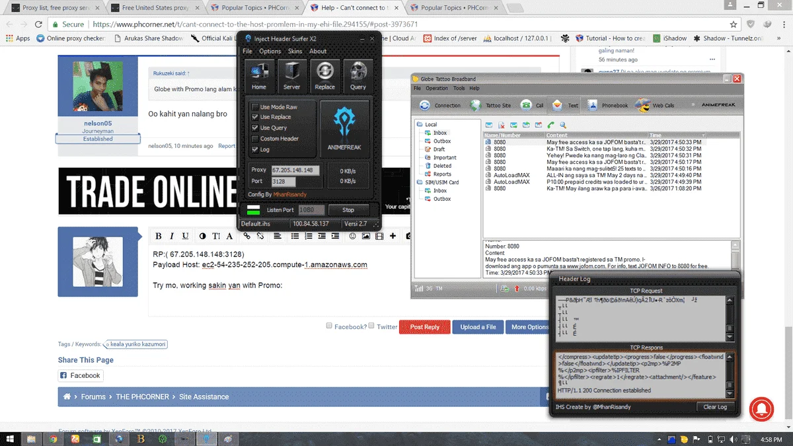Viewport: 793px width, 446px height.
Task: Click the text color circle icon in editor
Action: click(x=202, y=236)
